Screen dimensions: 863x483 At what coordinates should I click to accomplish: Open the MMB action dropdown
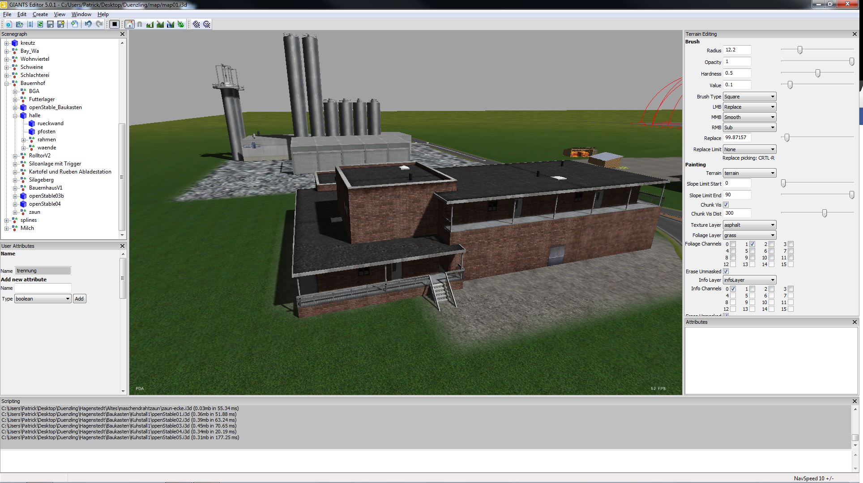pos(749,117)
